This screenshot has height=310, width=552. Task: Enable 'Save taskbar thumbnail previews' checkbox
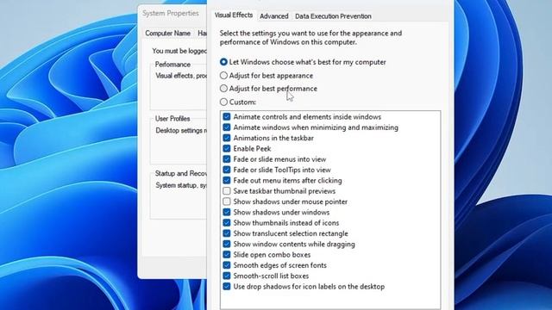coord(227,191)
